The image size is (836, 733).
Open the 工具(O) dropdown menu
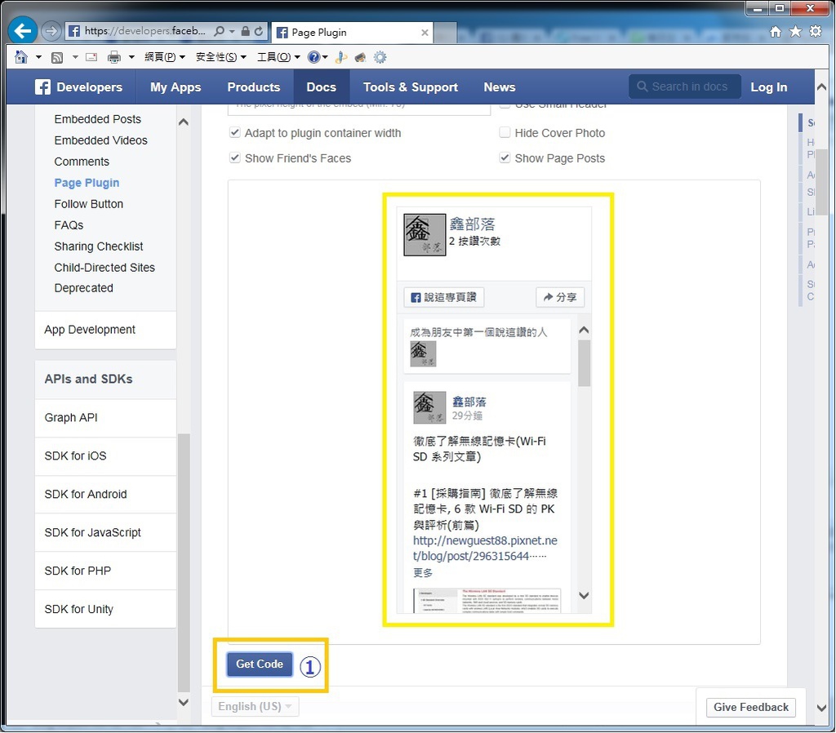[x=279, y=57]
